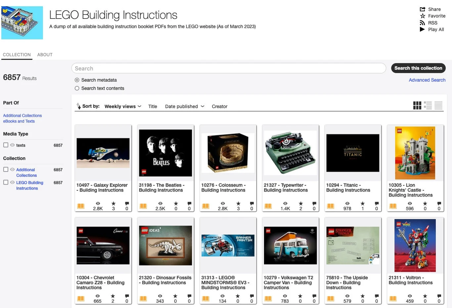Screen dimensions: 452x308
Task: Click favorites star on Volkswagen T2 card
Action: 300,296
